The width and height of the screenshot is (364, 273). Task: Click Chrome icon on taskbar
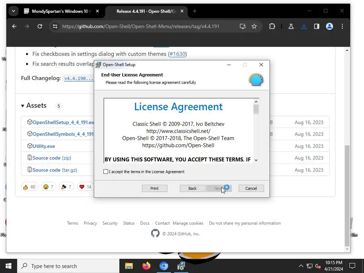164,266
